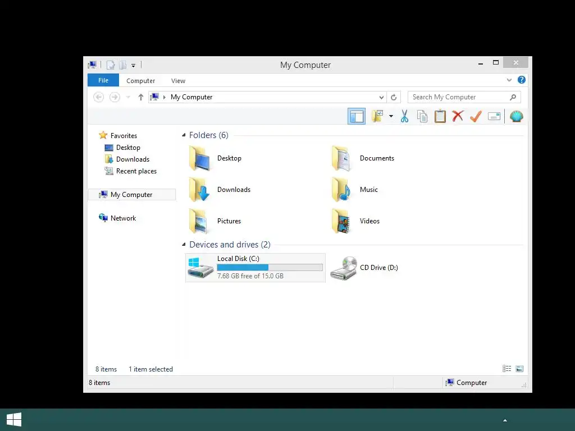The width and height of the screenshot is (575, 431).
Task: Click the red X Delete icon
Action: point(458,117)
